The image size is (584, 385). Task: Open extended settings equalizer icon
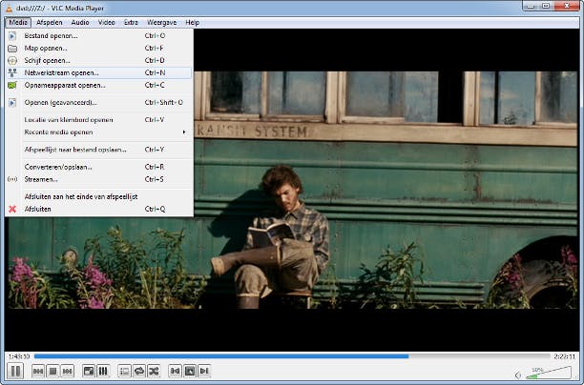click(x=103, y=371)
